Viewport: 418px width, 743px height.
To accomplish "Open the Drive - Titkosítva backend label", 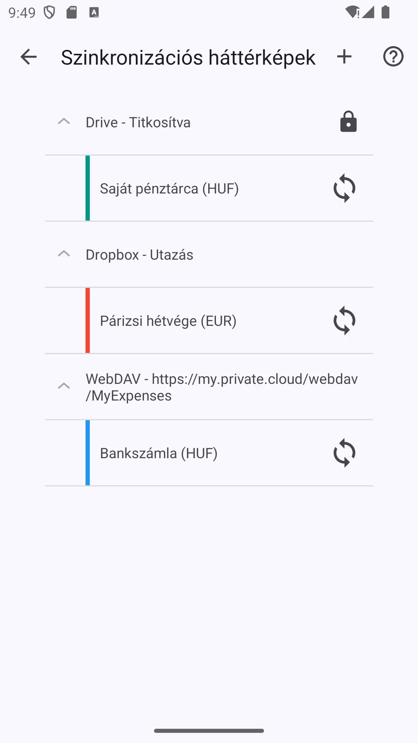I will coord(138,123).
